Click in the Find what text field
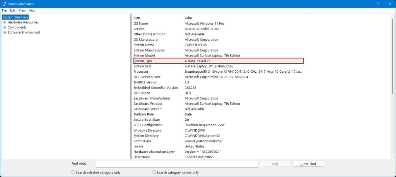Image resolution: width=396 pixels, height=177 pixels. 177,164
